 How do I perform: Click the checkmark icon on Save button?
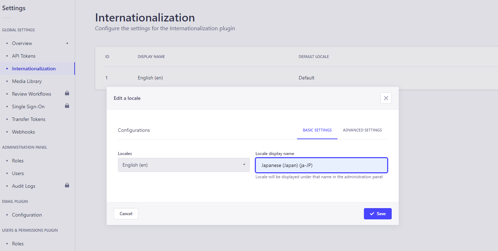372,214
